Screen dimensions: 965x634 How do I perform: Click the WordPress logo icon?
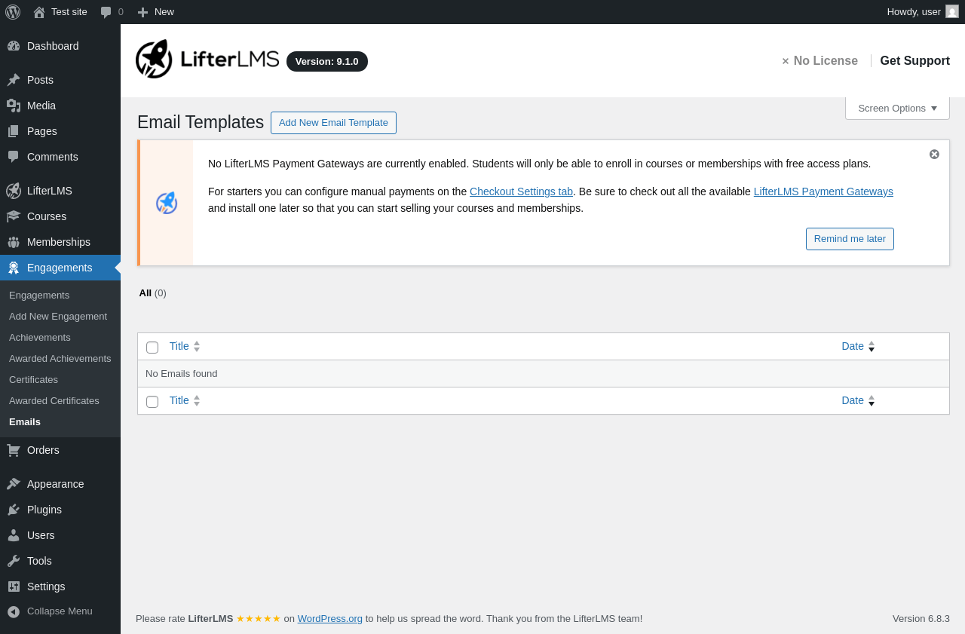[13, 12]
